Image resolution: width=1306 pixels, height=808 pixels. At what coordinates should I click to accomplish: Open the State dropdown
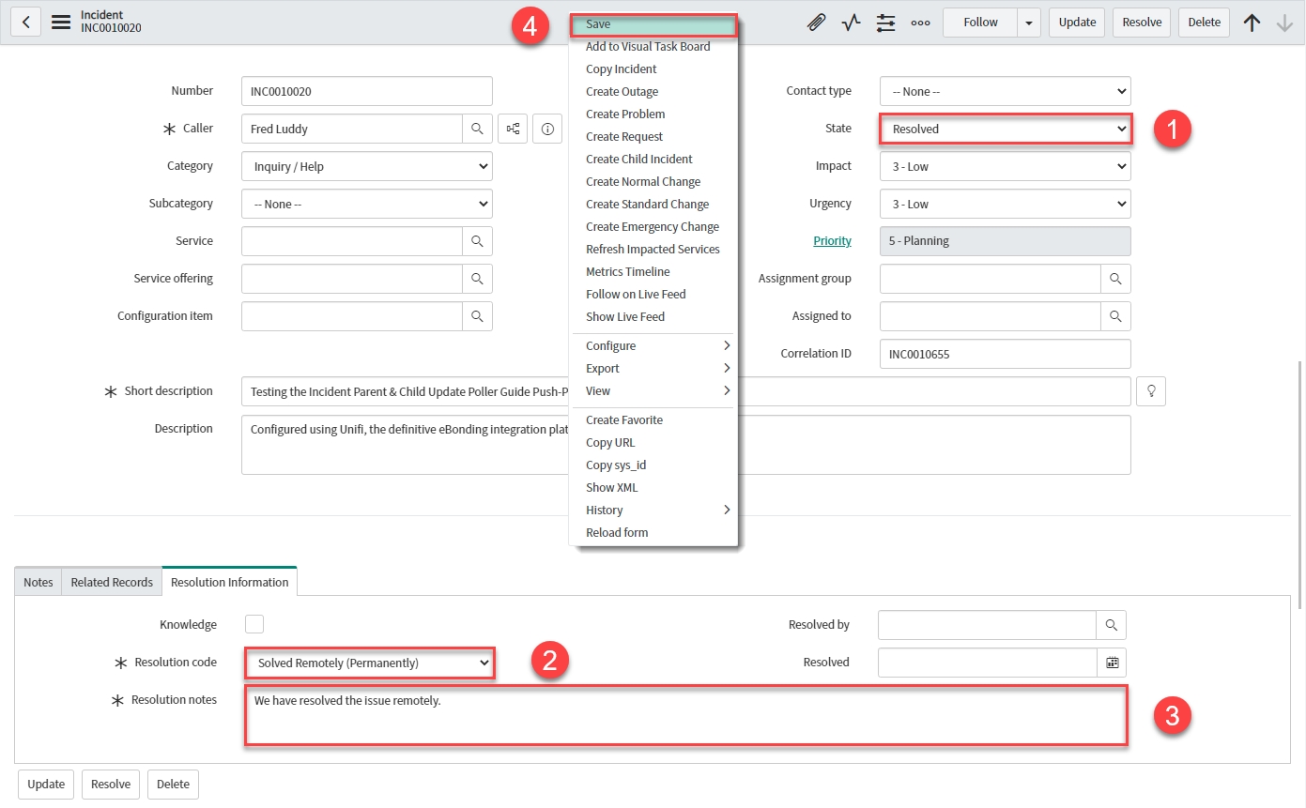point(1005,129)
